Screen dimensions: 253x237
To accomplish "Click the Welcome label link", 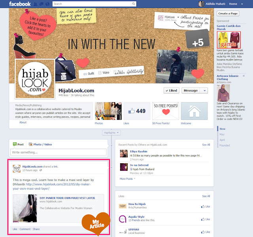I will point(186,123).
